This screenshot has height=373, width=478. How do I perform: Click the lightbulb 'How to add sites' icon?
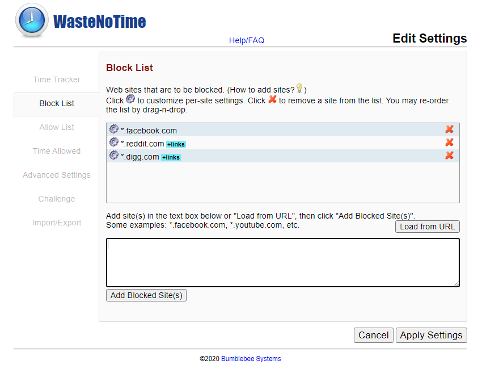299,88
